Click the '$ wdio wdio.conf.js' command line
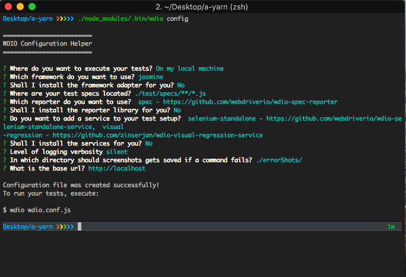This screenshot has height=277, width=406. coord(37,210)
